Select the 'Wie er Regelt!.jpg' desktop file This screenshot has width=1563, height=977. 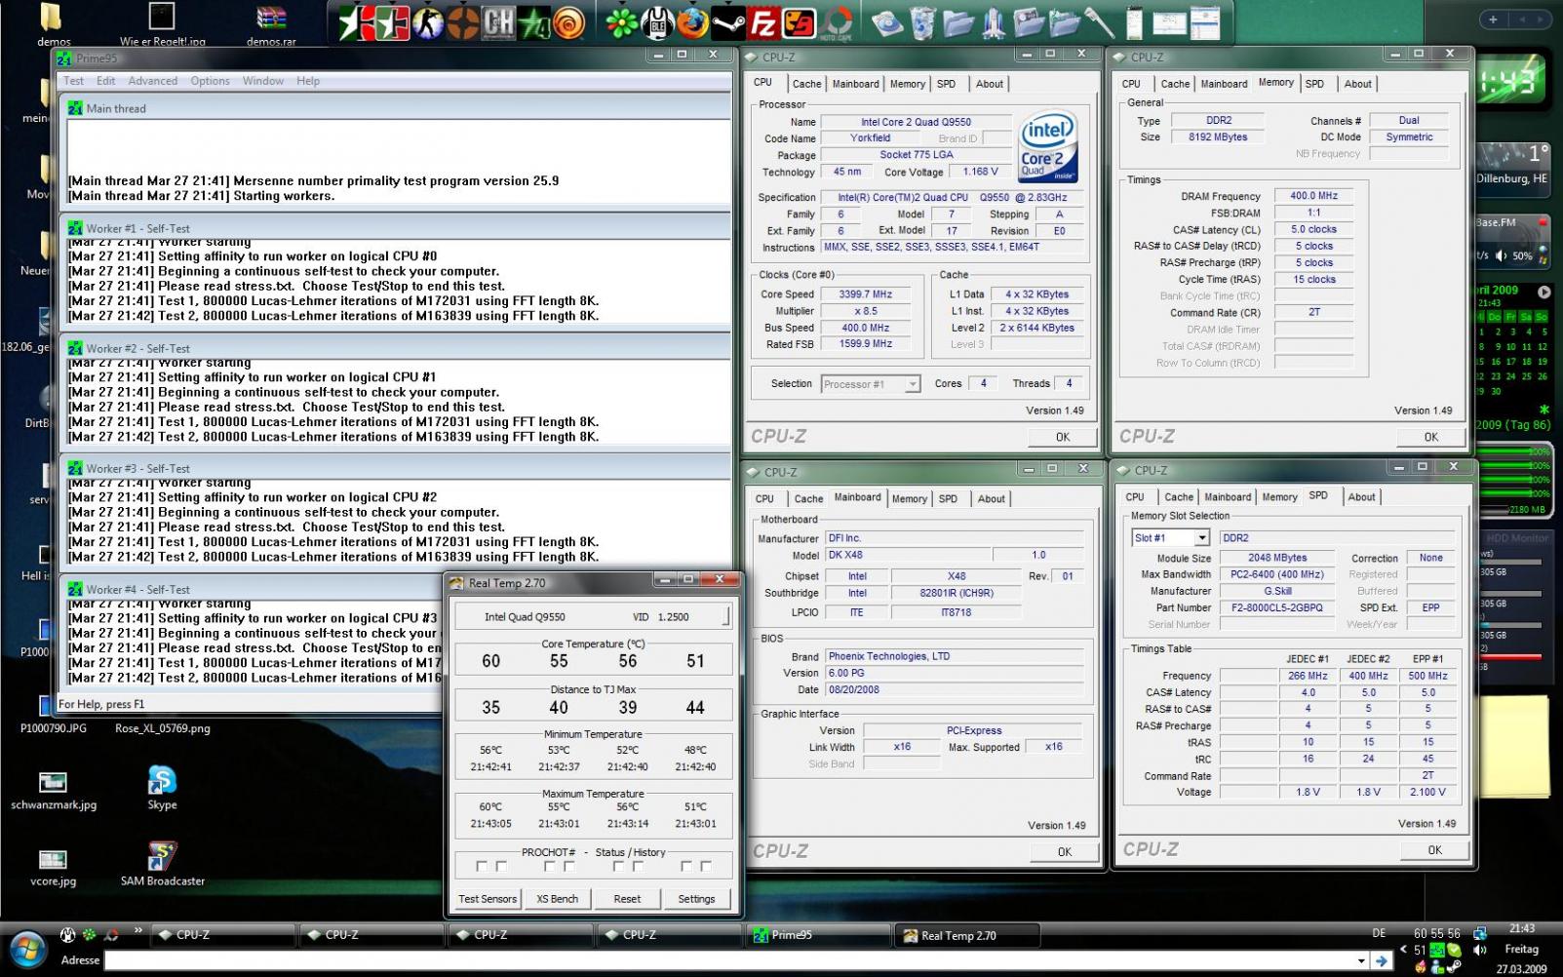(x=162, y=24)
